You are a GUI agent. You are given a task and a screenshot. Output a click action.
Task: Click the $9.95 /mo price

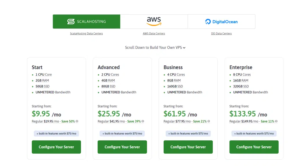(47, 114)
